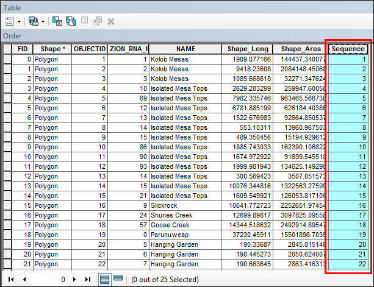This screenshot has width=374, height=287.
Task: Open the Related Tables icon
Action: 34,21
